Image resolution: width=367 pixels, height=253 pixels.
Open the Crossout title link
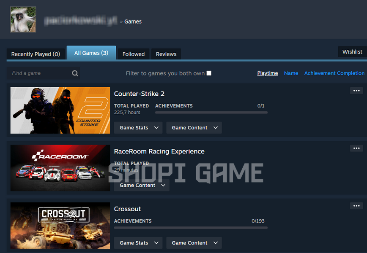click(x=127, y=209)
